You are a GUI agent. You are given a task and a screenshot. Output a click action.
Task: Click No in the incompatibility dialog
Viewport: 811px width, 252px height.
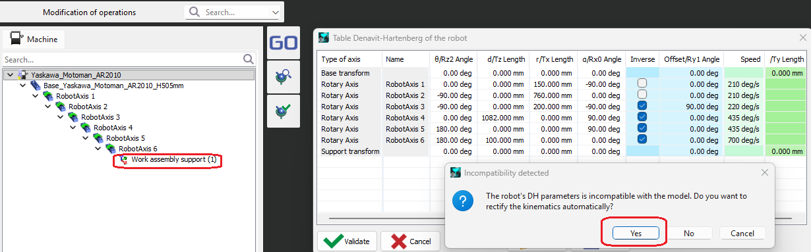point(689,233)
